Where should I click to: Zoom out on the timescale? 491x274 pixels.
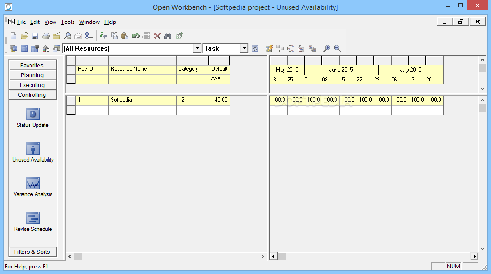pyautogui.click(x=337, y=48)
